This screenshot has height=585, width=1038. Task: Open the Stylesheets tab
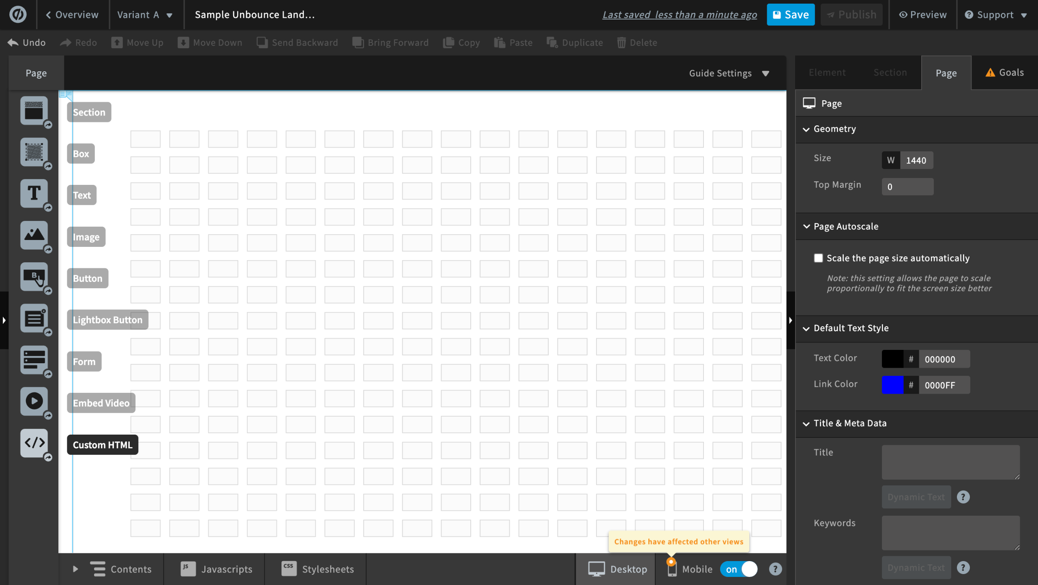[317, 569]
